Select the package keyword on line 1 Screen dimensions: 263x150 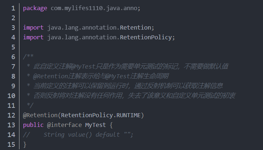tap(35, 8)
